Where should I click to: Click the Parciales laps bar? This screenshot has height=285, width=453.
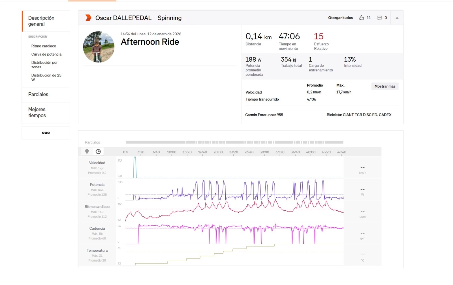(x=234, y=142)
